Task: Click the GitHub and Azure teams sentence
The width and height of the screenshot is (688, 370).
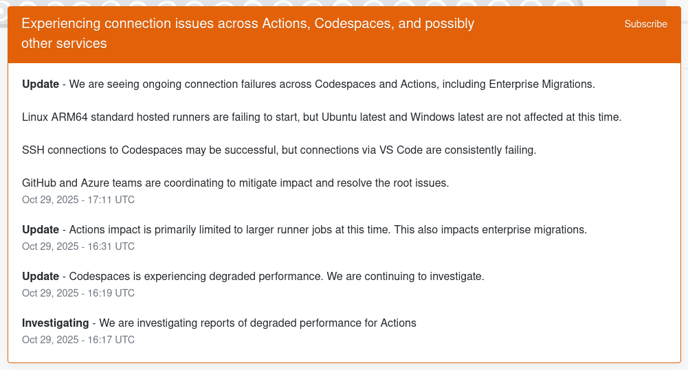Action: coord(235,183)
